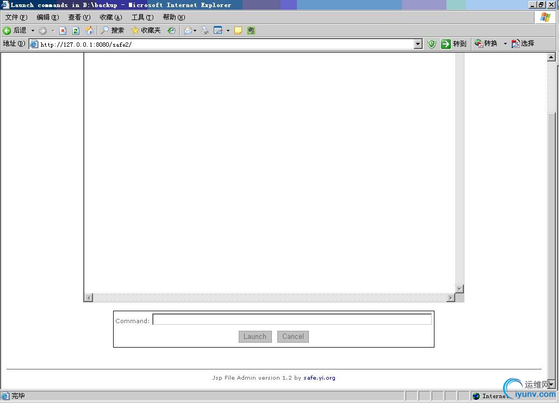
Task: Click the Cancel button
Action: 293,336
